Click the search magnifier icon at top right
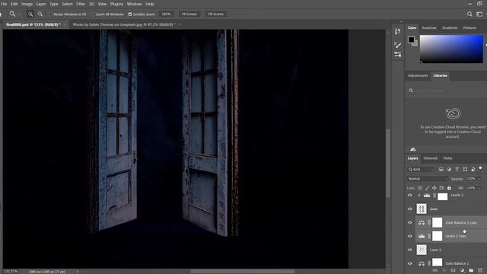Screen dimensions: 487x274 [469, 14]
